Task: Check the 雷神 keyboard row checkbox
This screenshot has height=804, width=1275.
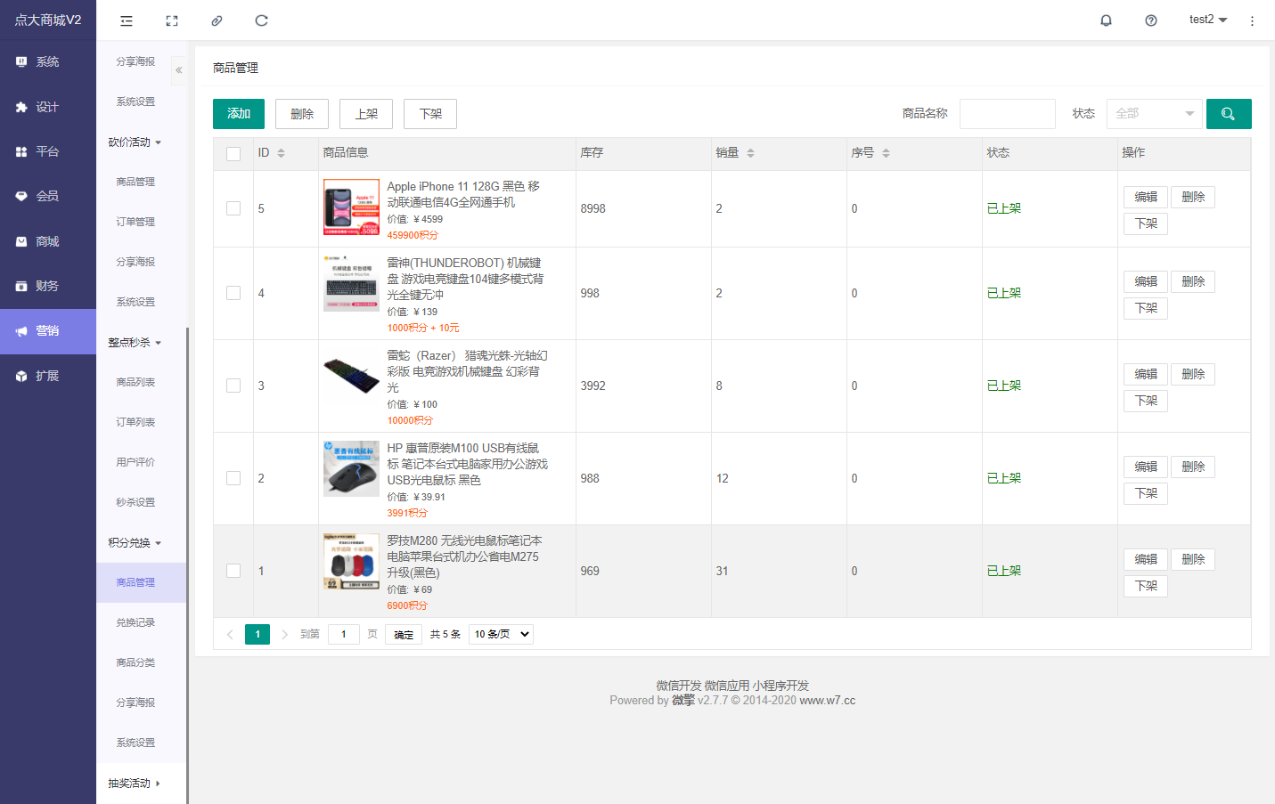Action: coord(233,293)
